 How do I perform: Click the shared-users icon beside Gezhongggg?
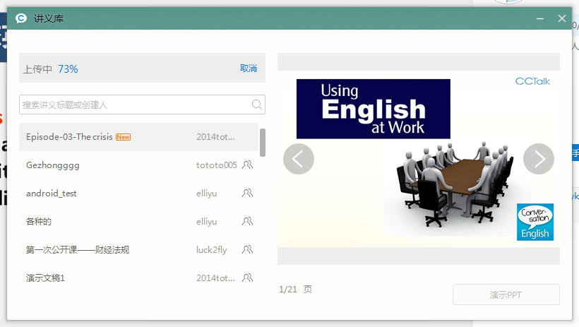tap(247, 165)
